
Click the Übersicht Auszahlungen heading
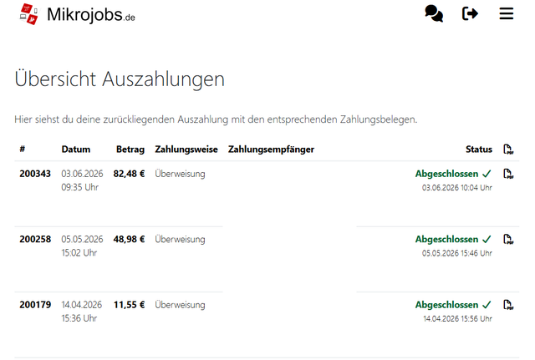pyautogui.click(x=120, y=79)
